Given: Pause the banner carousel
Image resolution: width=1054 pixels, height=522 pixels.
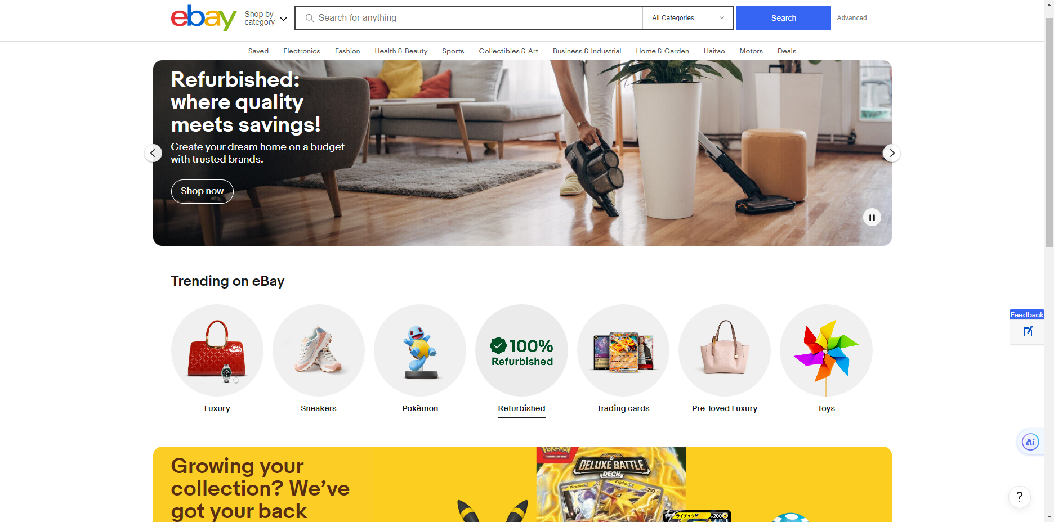Looking at the screenshot, I should tap(872, 218).
